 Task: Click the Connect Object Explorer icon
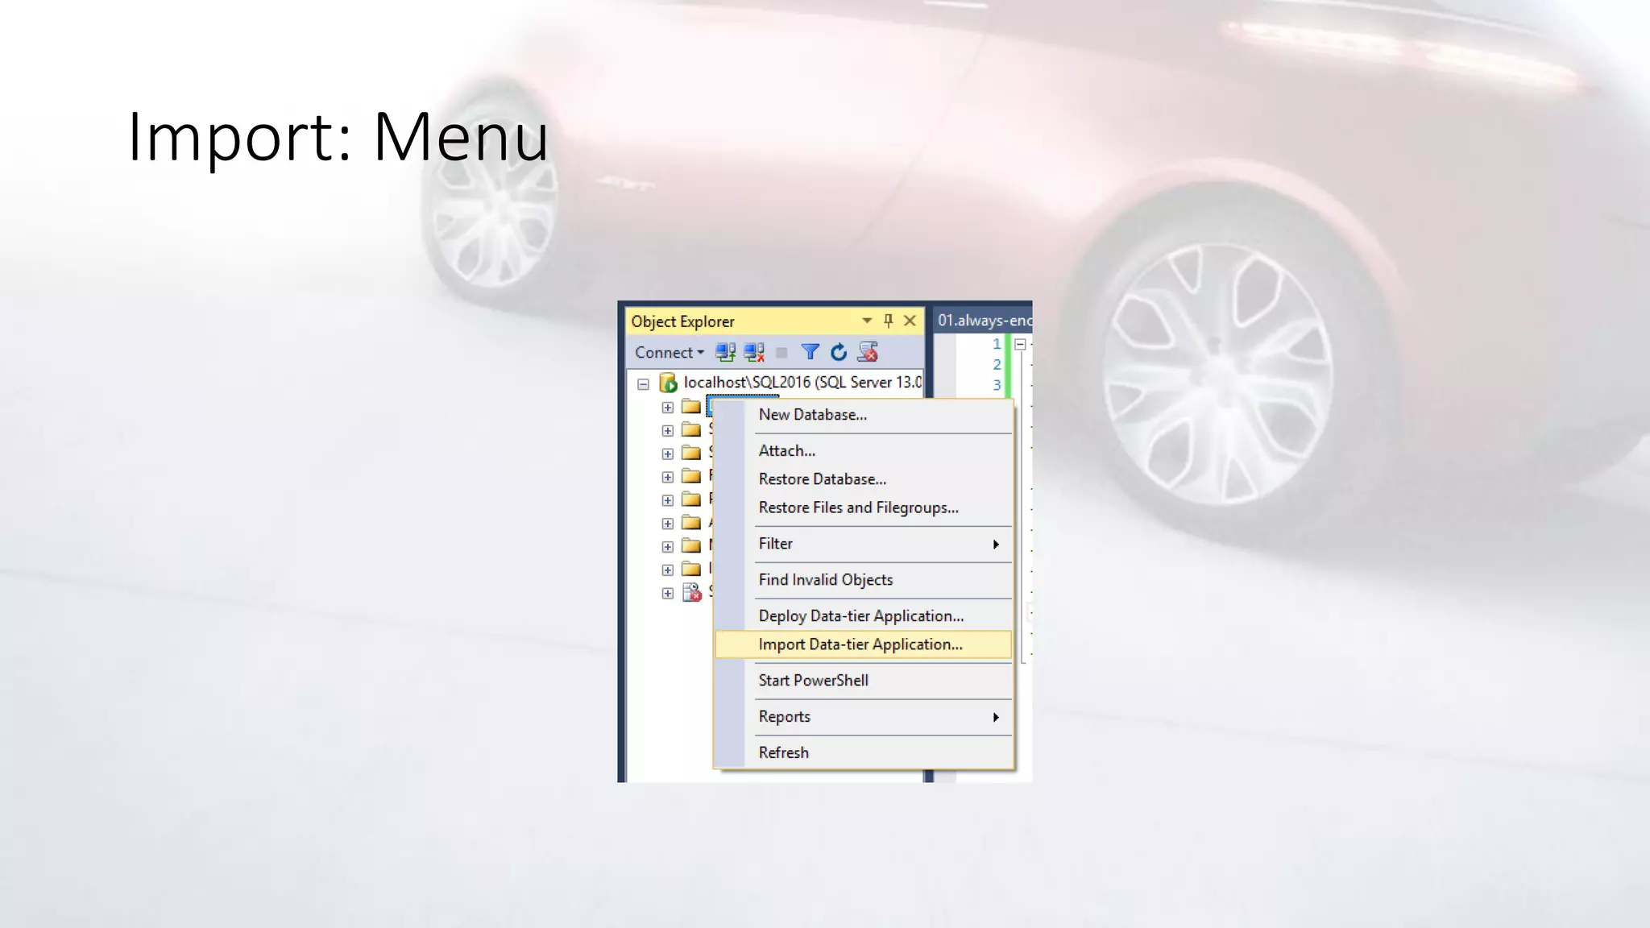coord(725,352)
